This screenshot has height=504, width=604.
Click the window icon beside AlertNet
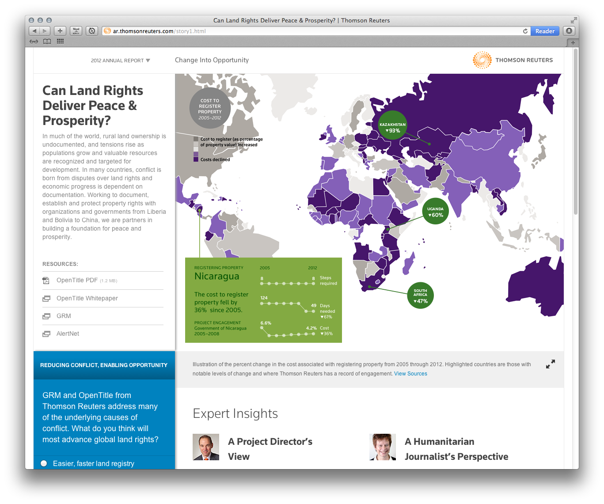pos(46,334)
